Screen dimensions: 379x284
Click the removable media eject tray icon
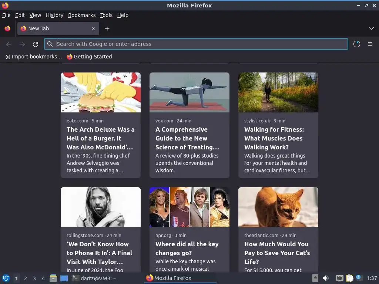[x=315, y=278]
